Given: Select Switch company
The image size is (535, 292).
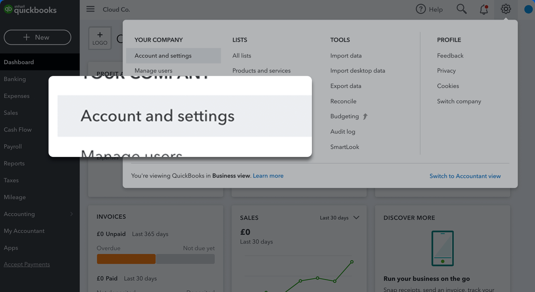Looking at the screenshot, I should [459, 101].
